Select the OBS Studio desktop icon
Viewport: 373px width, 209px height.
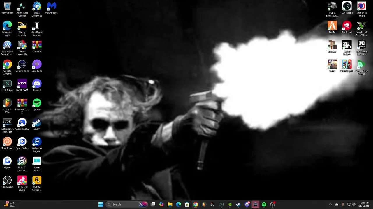tap(7, 182)
